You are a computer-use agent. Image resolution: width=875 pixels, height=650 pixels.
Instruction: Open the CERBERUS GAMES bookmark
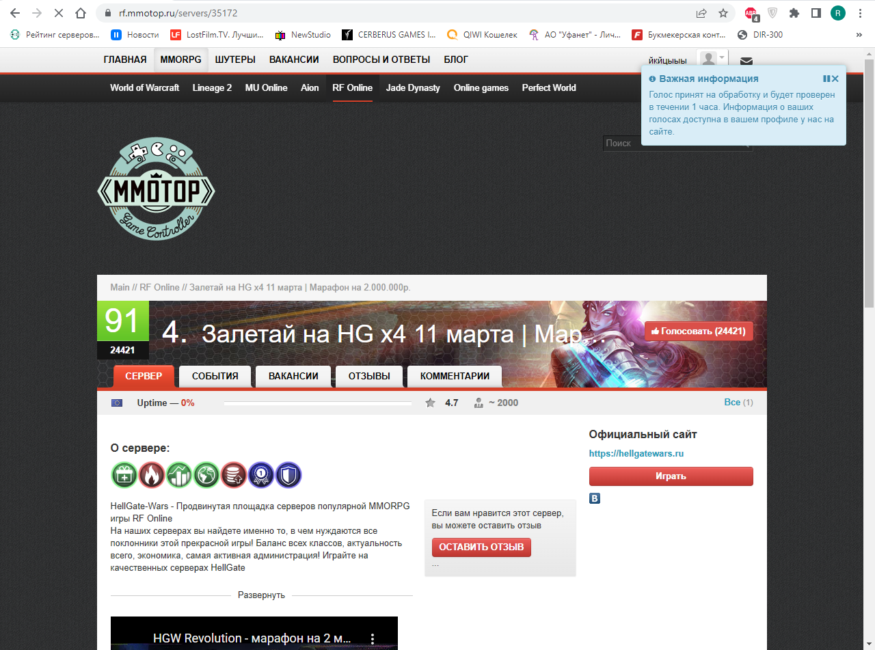click(x=388, y=35)
